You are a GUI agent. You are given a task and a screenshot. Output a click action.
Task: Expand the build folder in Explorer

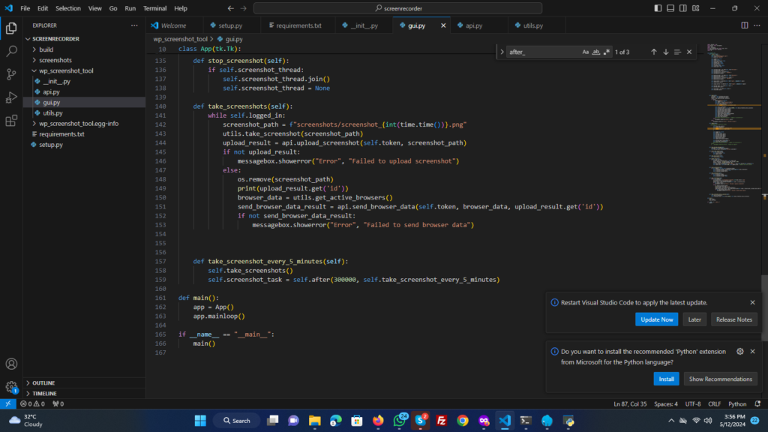(x=46, y=49)
